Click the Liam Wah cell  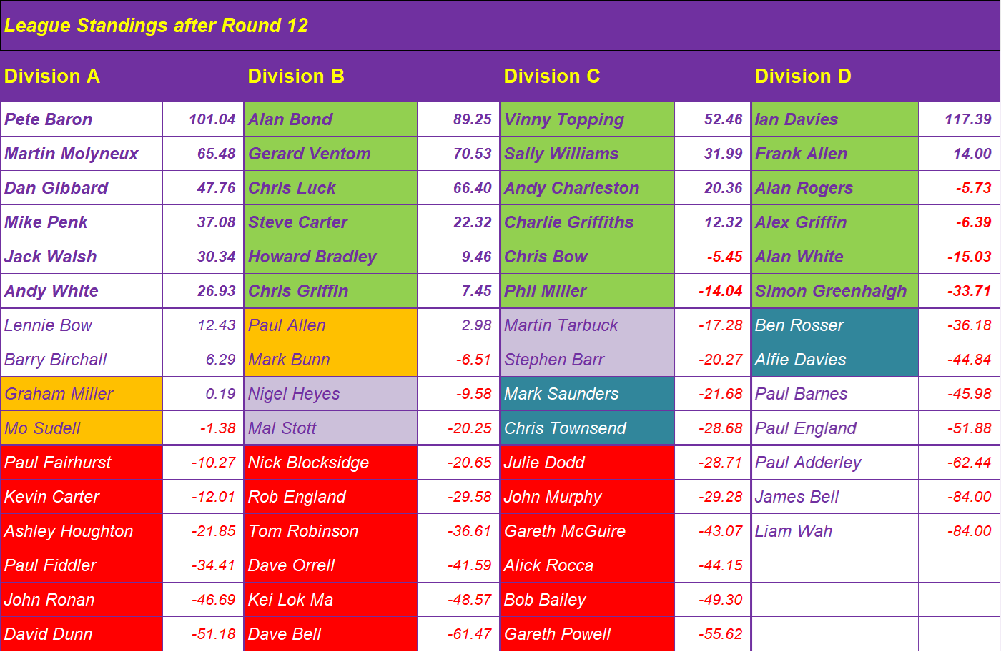pyautogui.click(x=835, y=531)
